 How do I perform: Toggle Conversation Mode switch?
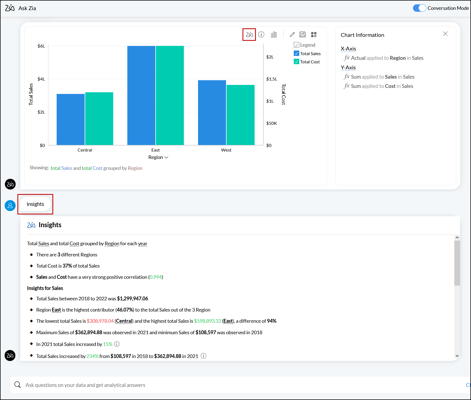(419, 8)
